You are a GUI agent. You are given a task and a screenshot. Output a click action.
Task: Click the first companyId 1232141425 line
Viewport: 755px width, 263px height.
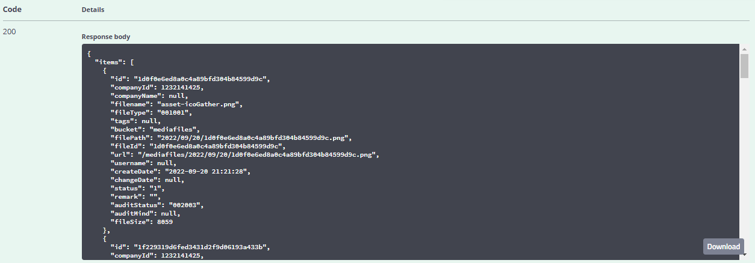tap(157, 87)
